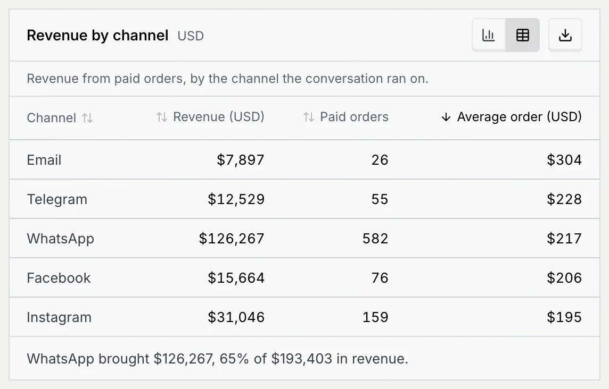Screen dimensions: 609x389
Task: Sort by Revenue (USD) column
Action: click(210, 117)
